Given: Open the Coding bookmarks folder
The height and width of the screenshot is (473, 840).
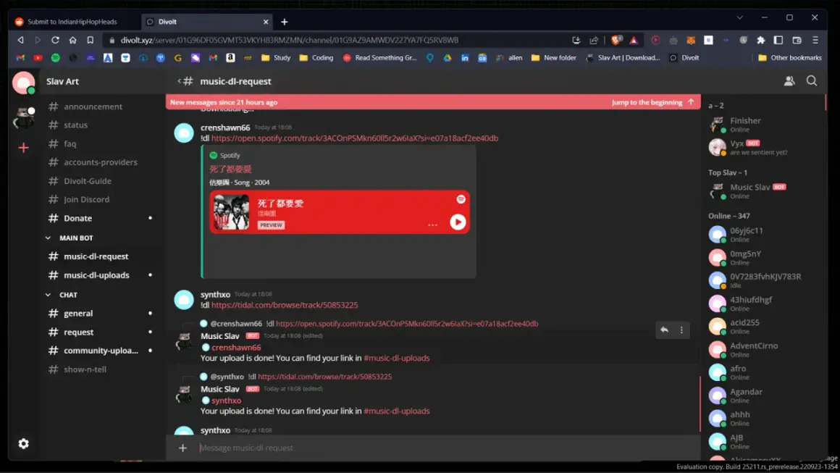Looking at the screenshot, I should (316, 58).
